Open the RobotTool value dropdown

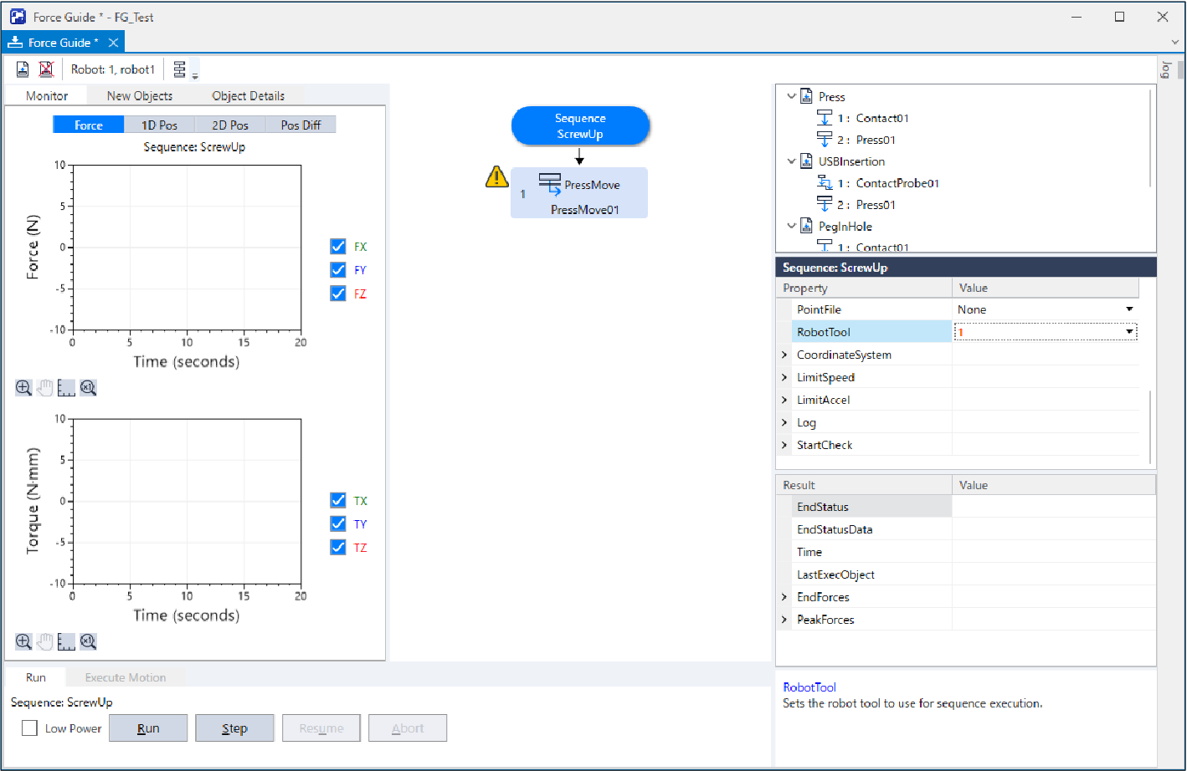point(1129,332)
